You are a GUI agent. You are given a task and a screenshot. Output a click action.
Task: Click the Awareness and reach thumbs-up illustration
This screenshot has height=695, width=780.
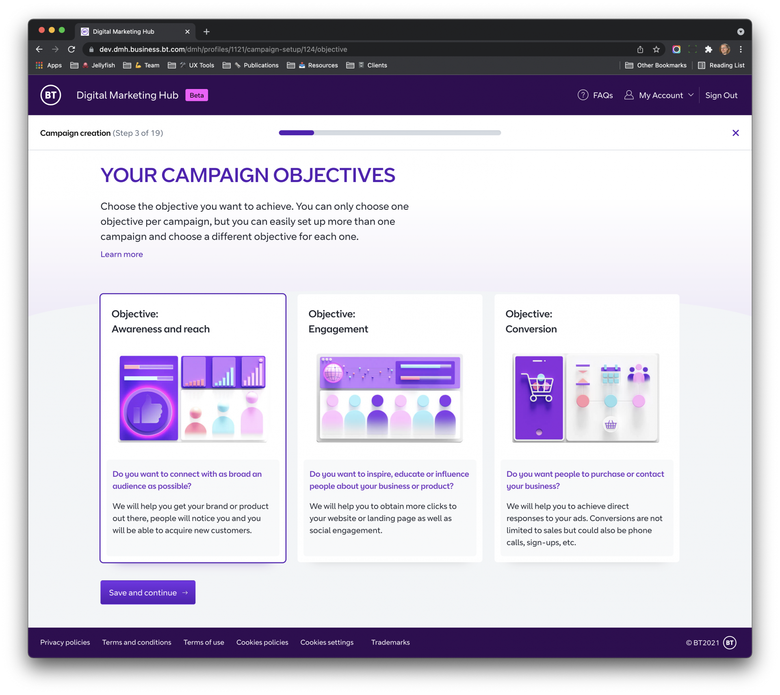(193, 398)
